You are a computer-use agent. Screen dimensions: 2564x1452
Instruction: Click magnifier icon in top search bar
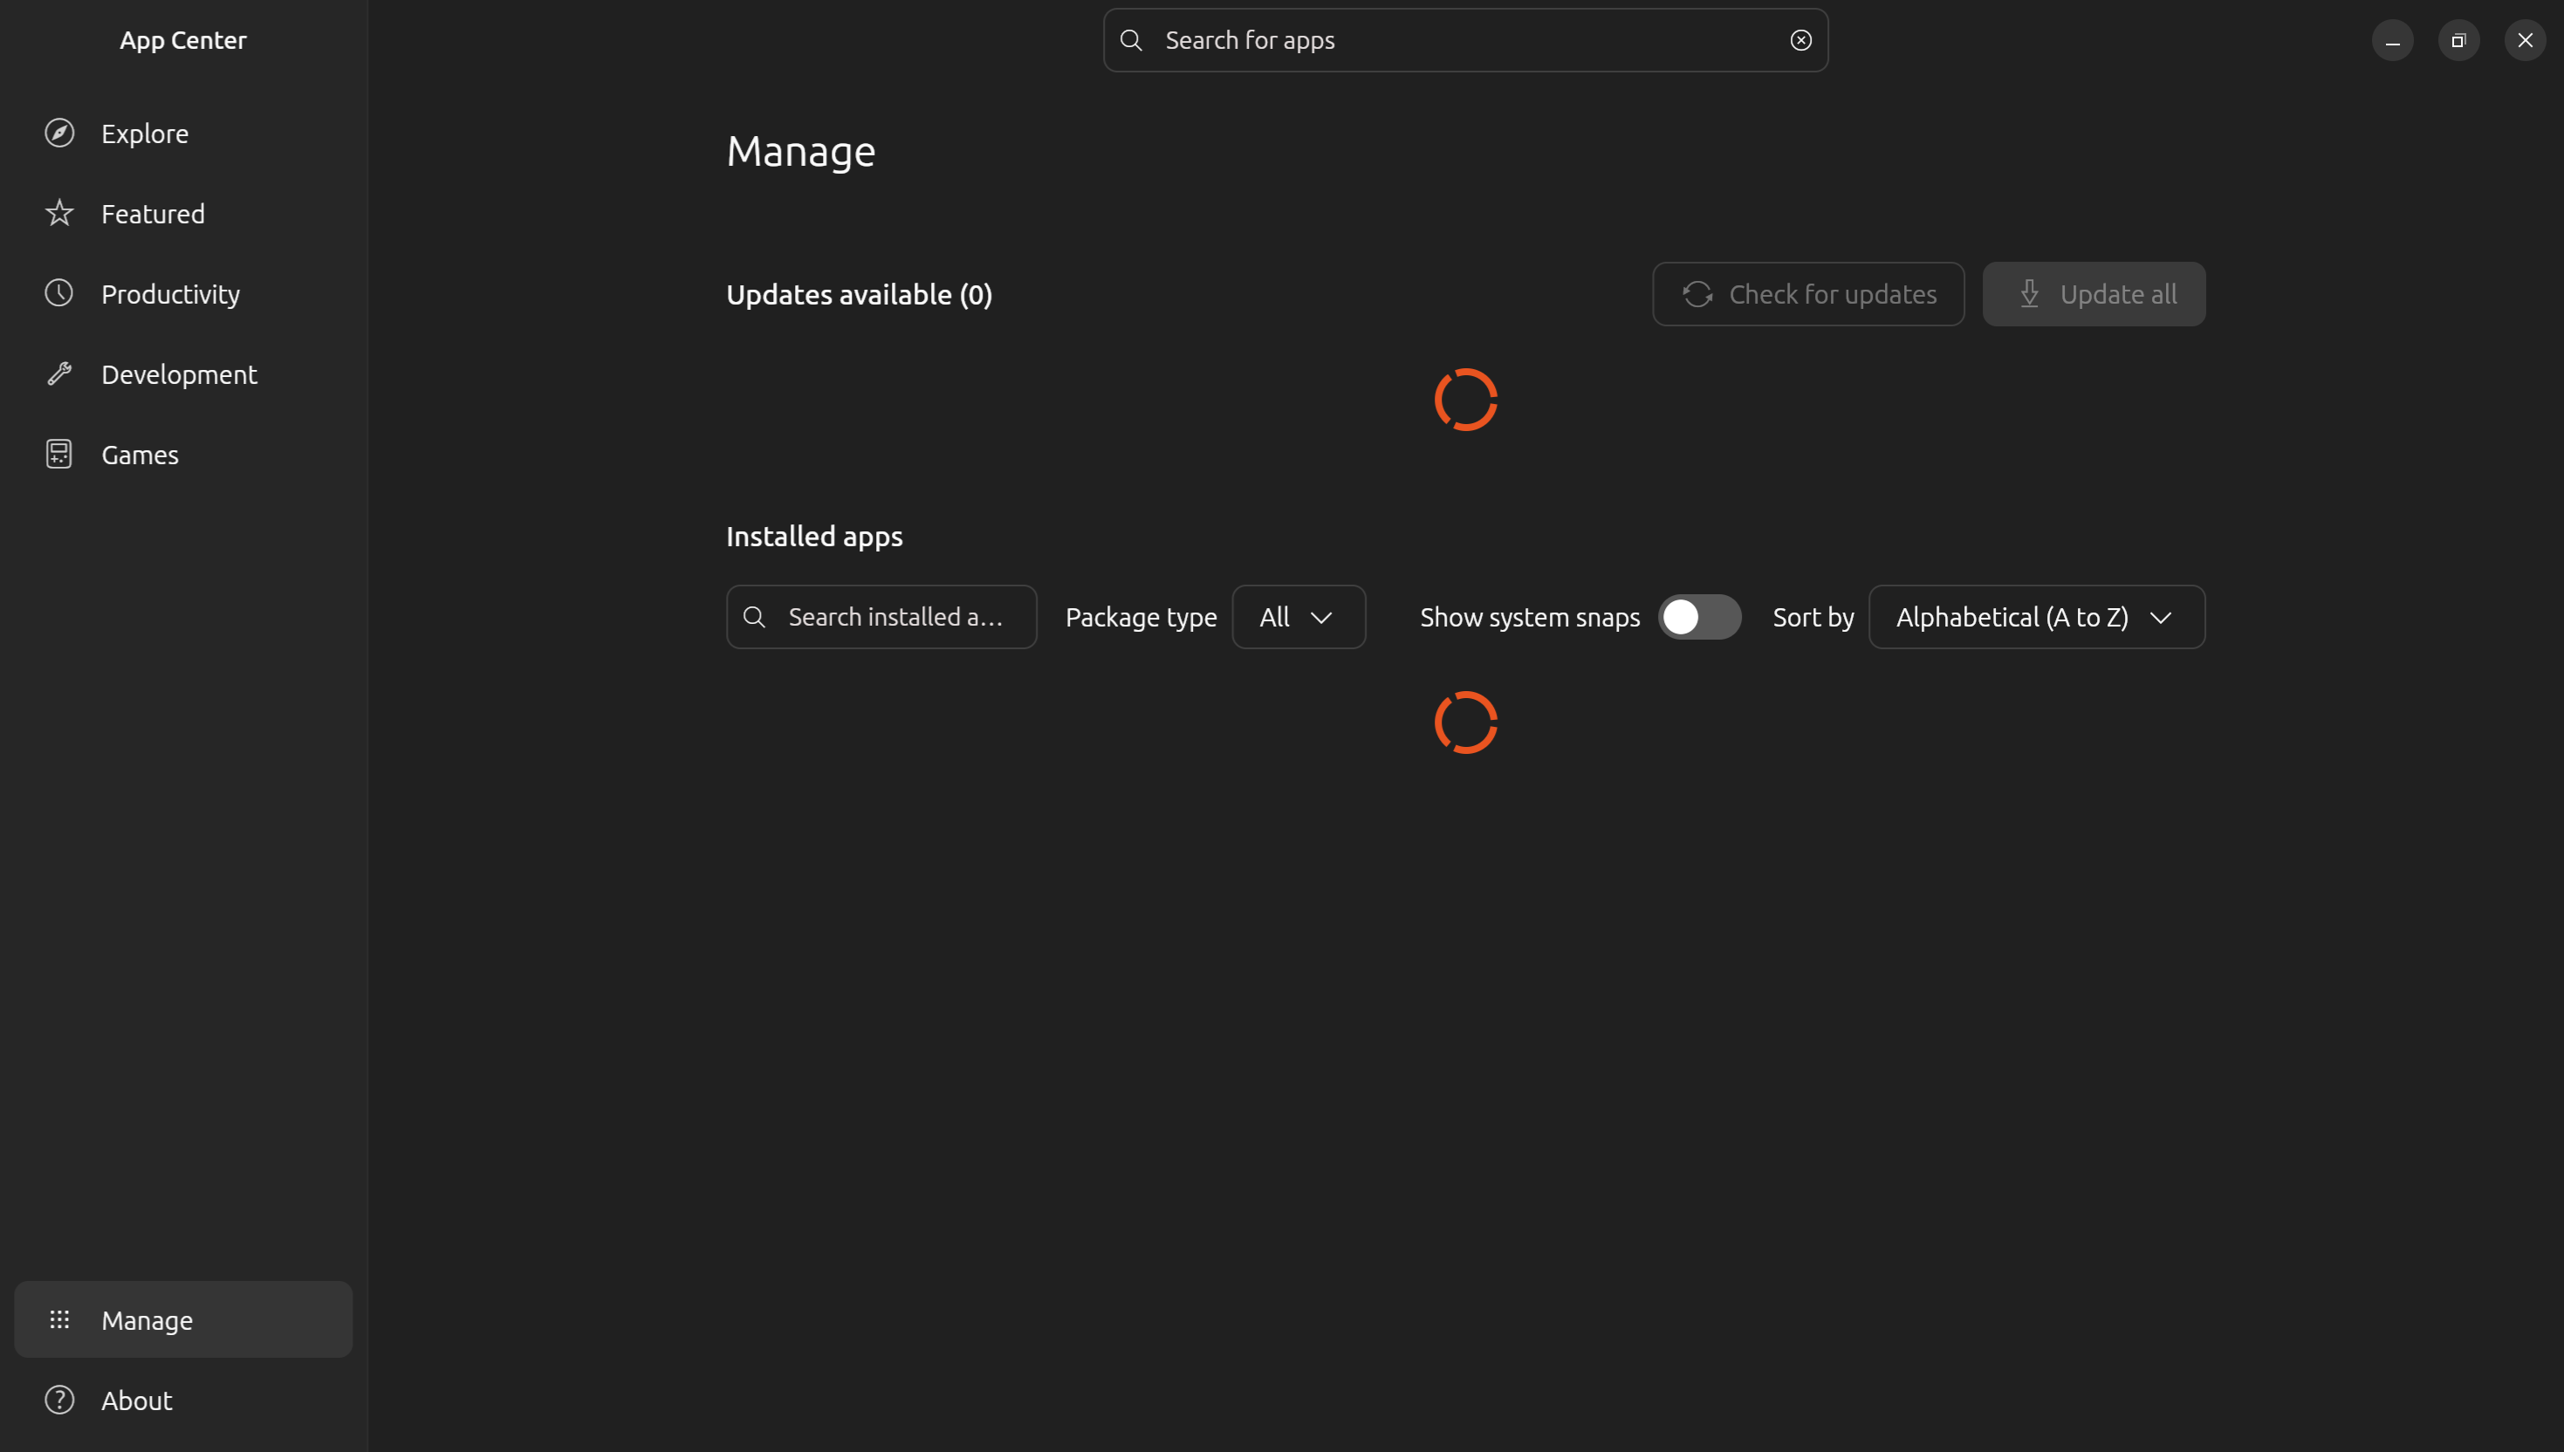pyautogui.click(x=1131, y=40)
